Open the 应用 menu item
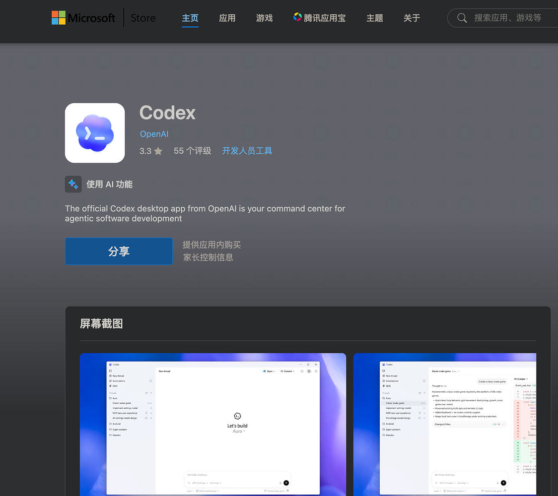The width and height of the screenshot is (558, 496). [x=227, y=18]
